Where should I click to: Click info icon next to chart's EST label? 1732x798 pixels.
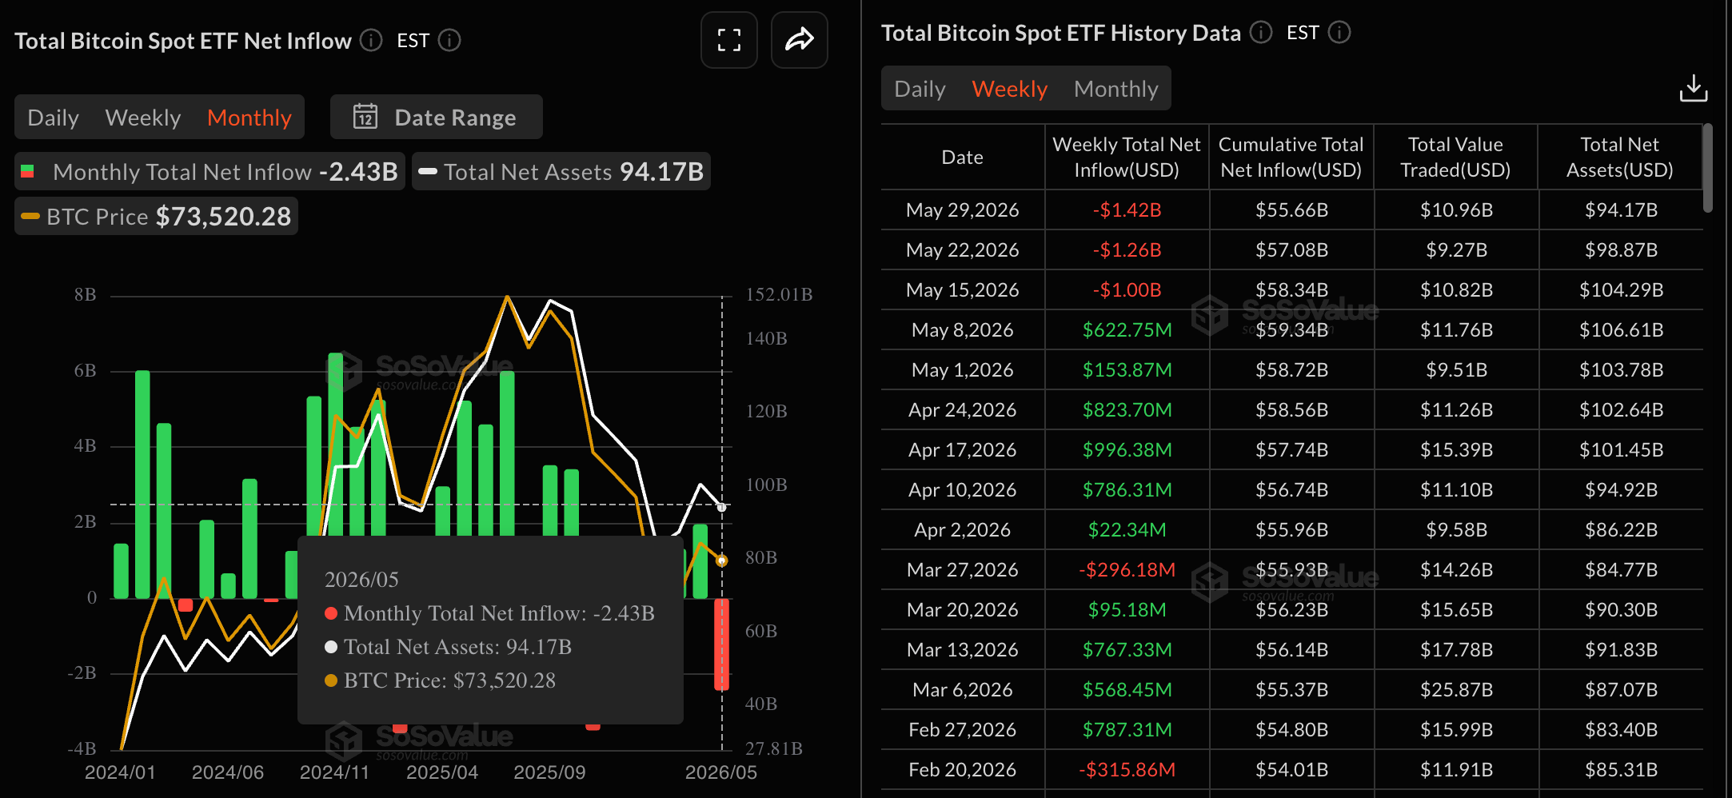point(449,40)
